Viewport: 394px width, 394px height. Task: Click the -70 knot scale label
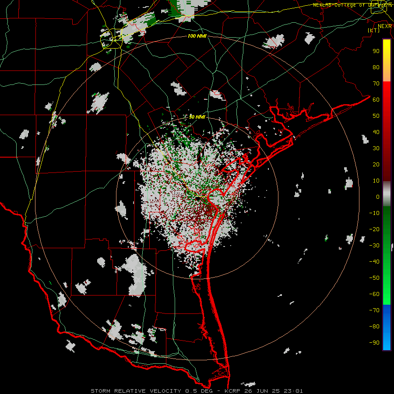pos(374,310)
